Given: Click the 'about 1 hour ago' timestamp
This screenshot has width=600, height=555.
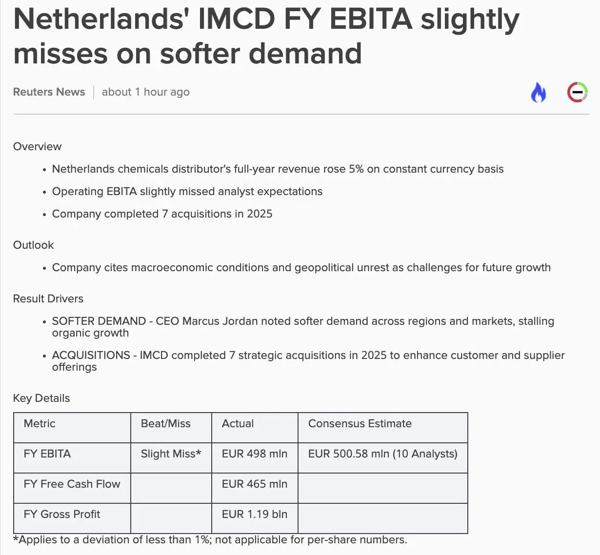Looking at the screenshot, I should pos(145,92).
